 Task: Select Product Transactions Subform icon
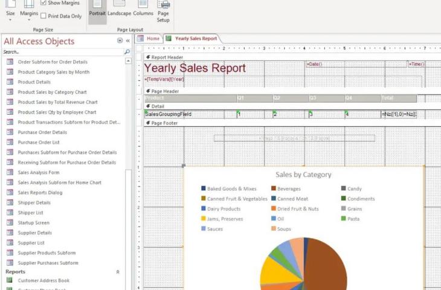tap(10, 122)
